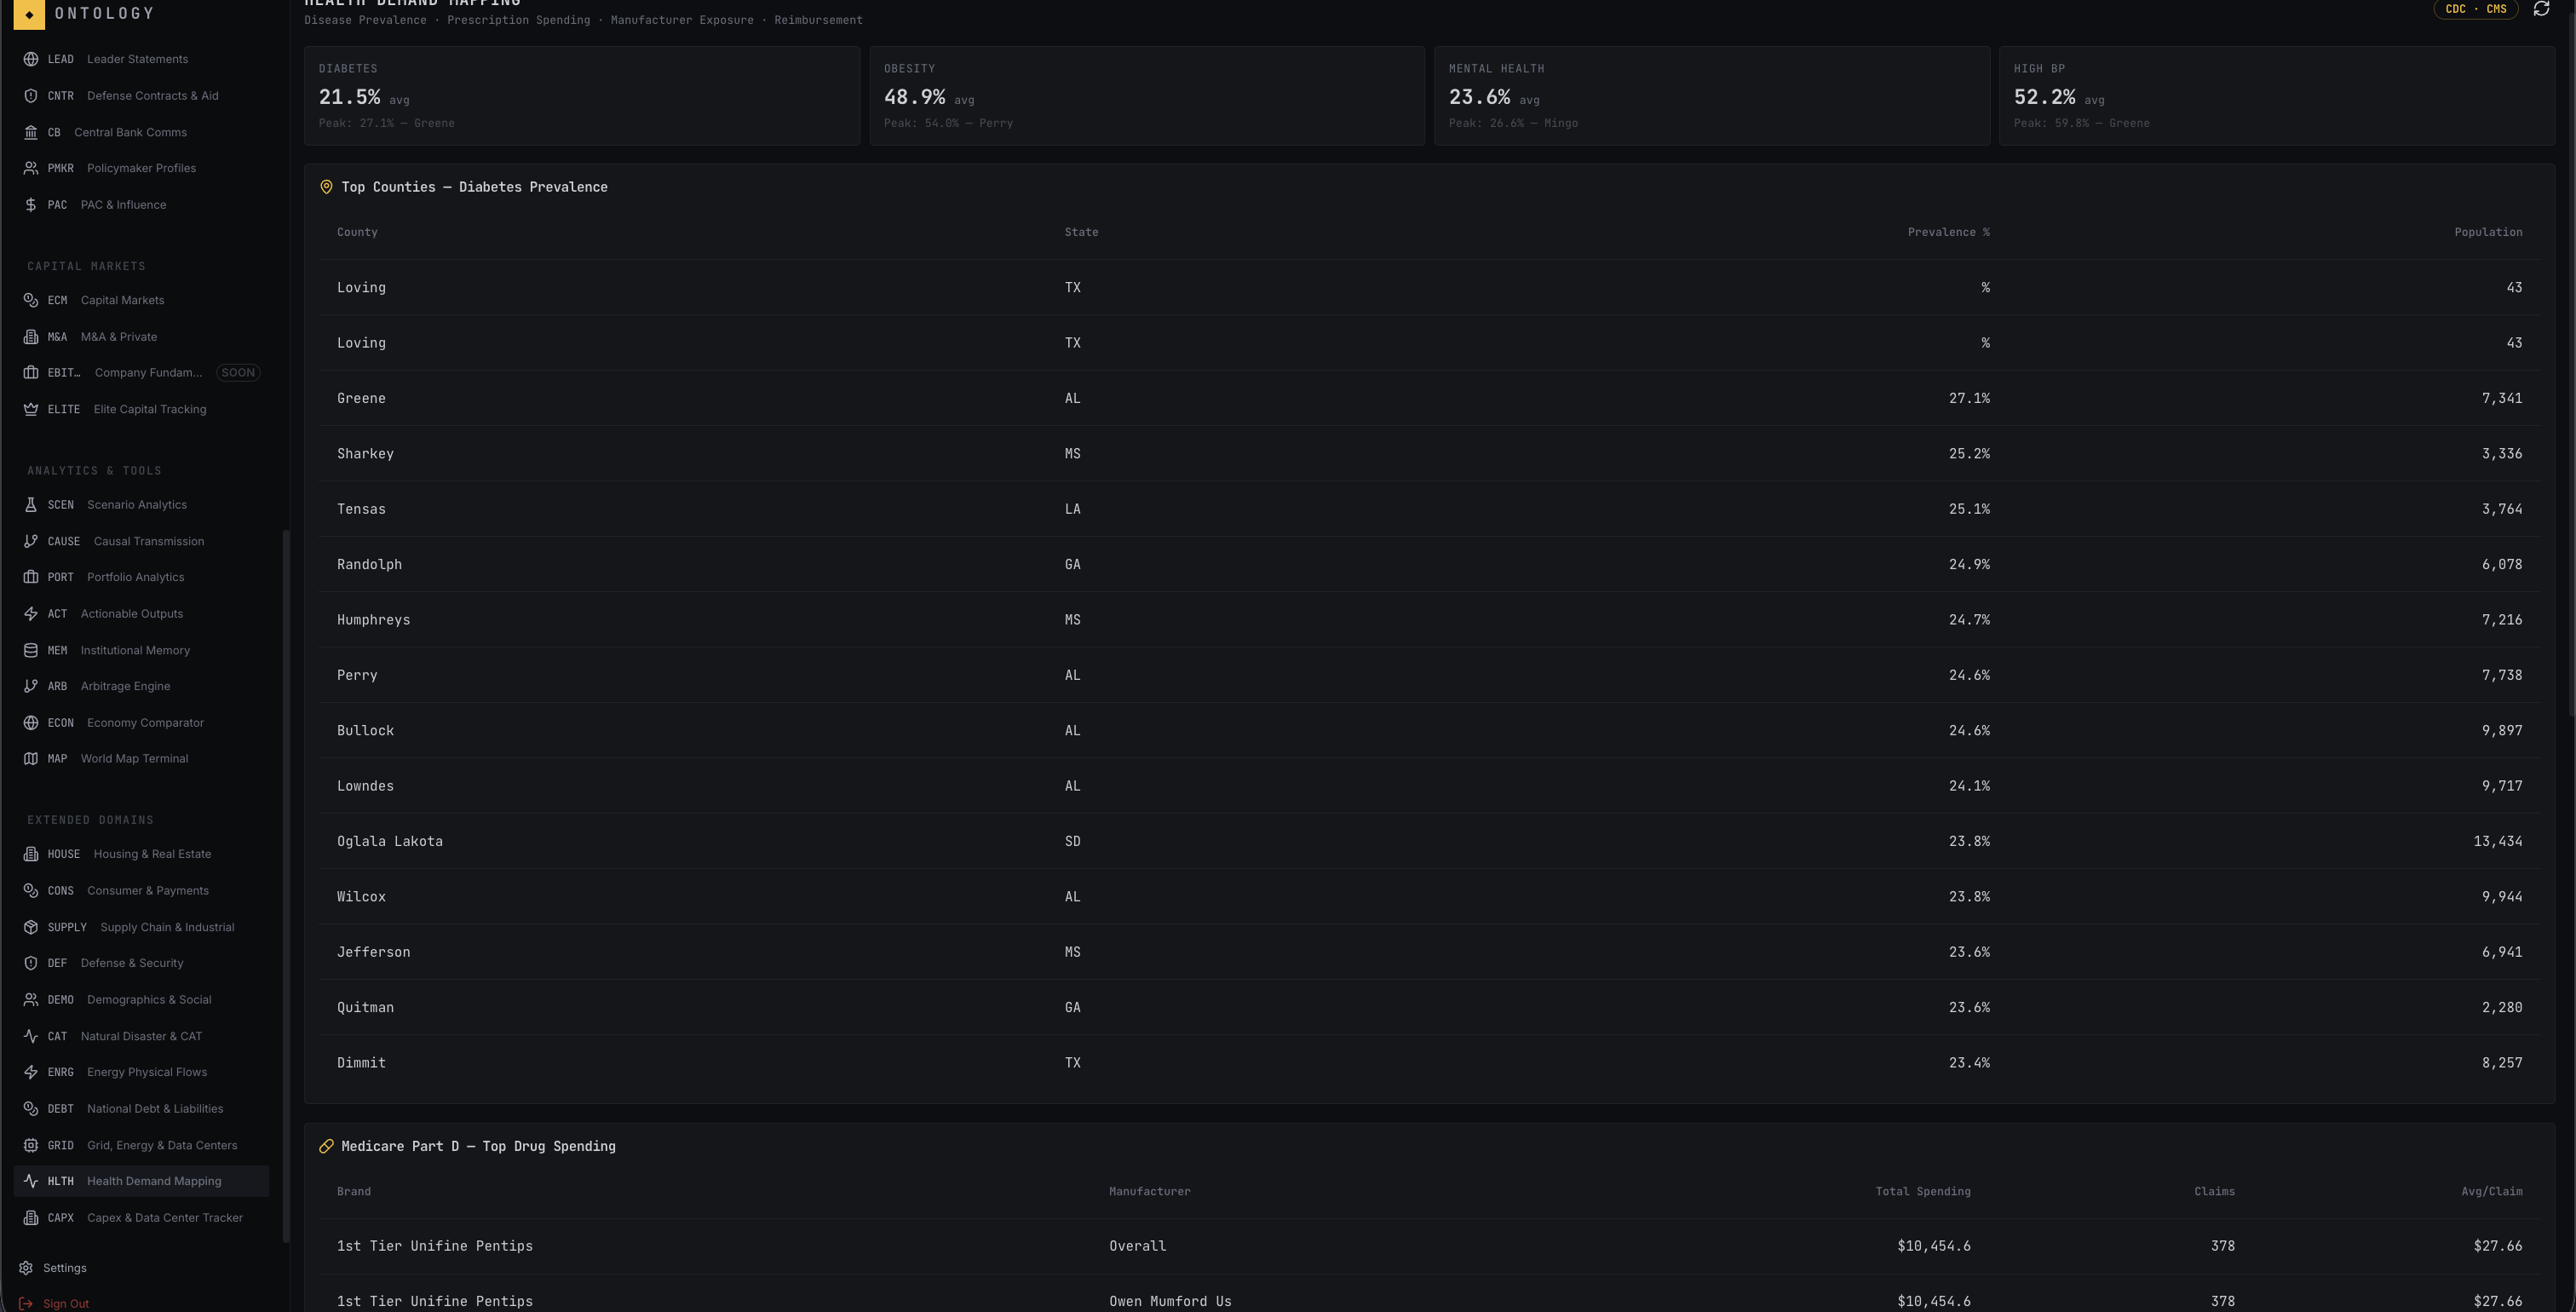The width and height of the screenshot is (2576, 1312).
Task: Open Settings
Action: point(66,1267)
